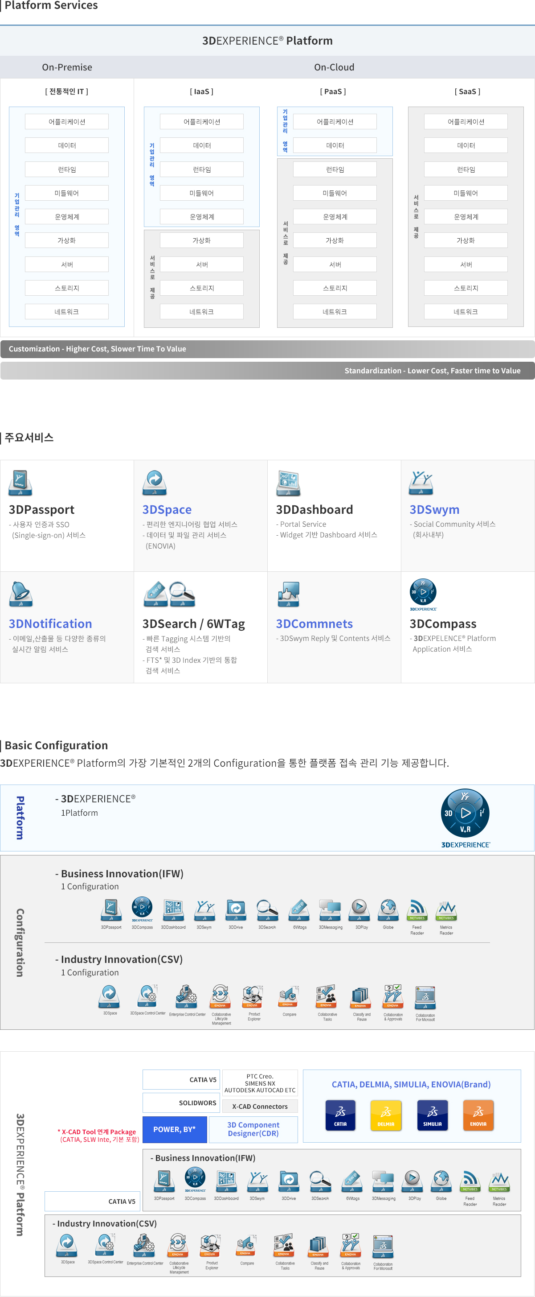Click 어플리케이션 box in the [ 전통적인 IT ] column
The width and height of the screenshot is (535, 1297).
pos(67,121)
